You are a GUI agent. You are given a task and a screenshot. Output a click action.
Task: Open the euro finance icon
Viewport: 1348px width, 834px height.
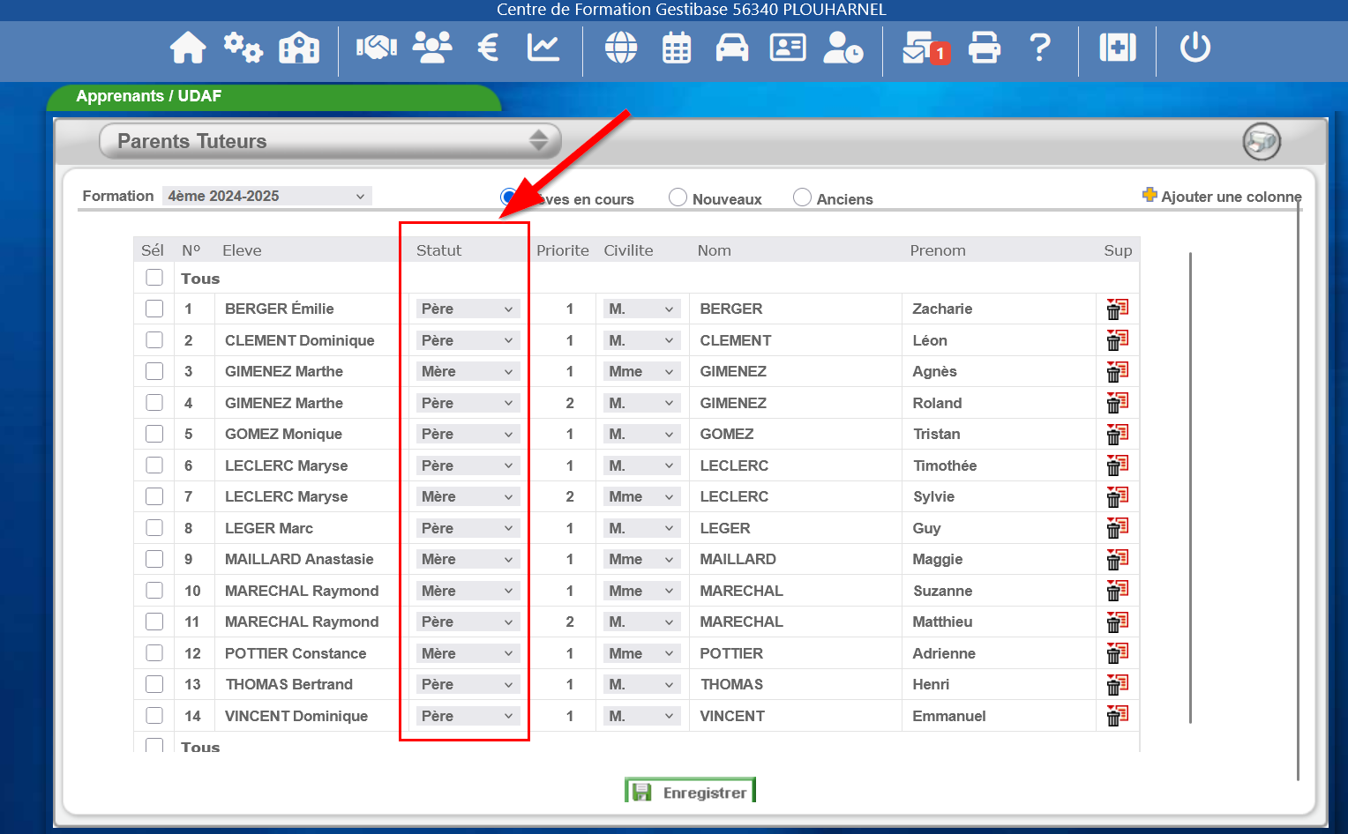[488, 48]
